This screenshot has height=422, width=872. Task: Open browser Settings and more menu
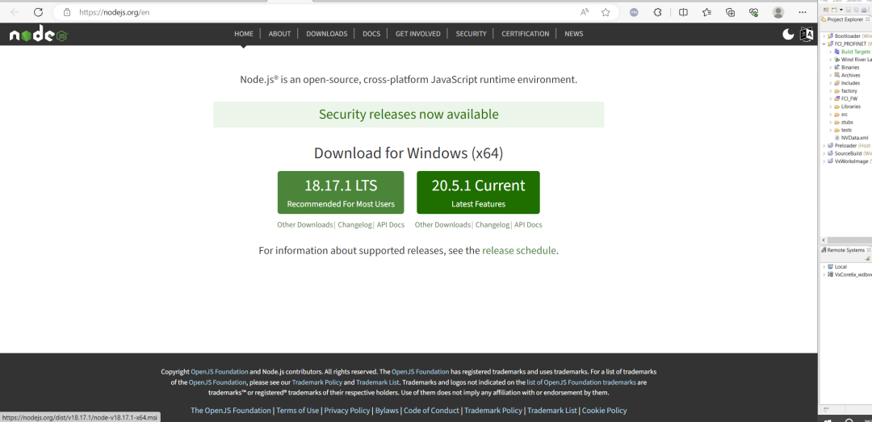click(803, 12)
